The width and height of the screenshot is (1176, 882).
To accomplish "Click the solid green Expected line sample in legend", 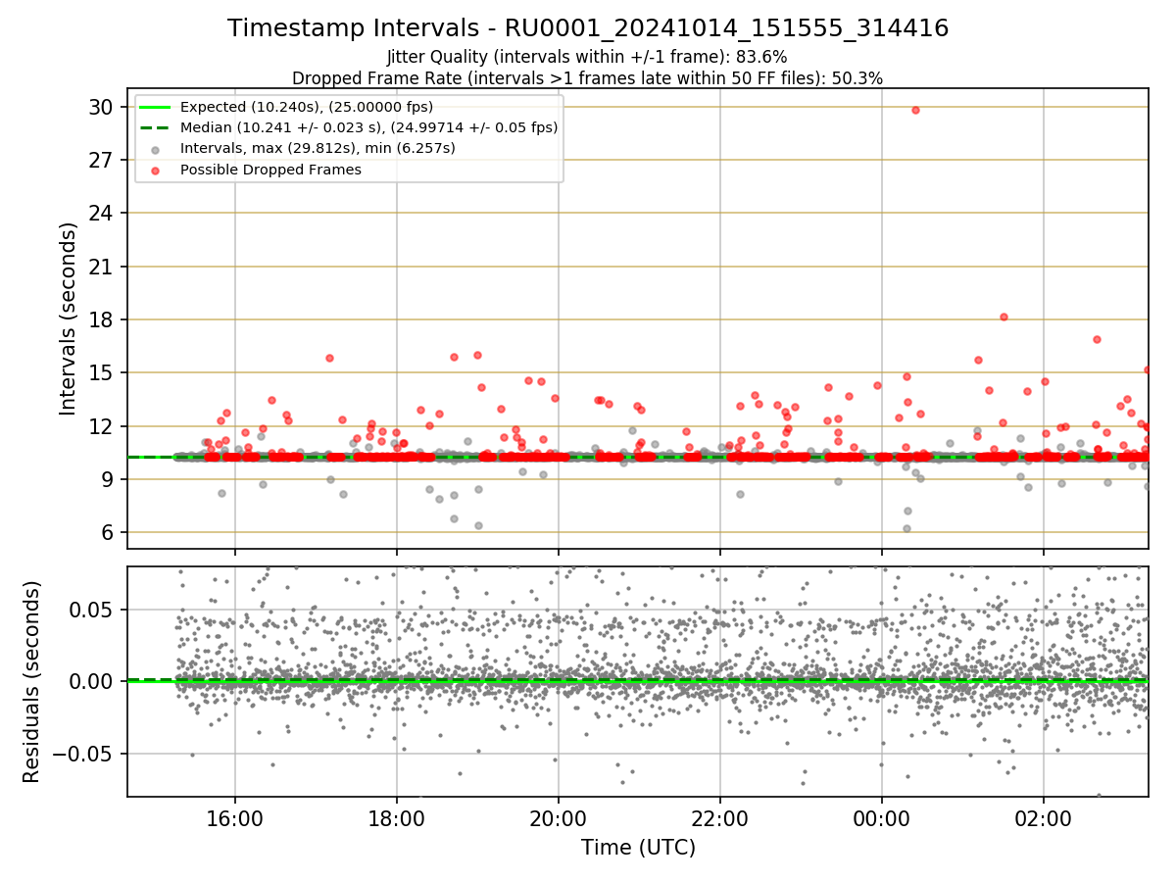I will pyautogui.click(x=155, y=107).
